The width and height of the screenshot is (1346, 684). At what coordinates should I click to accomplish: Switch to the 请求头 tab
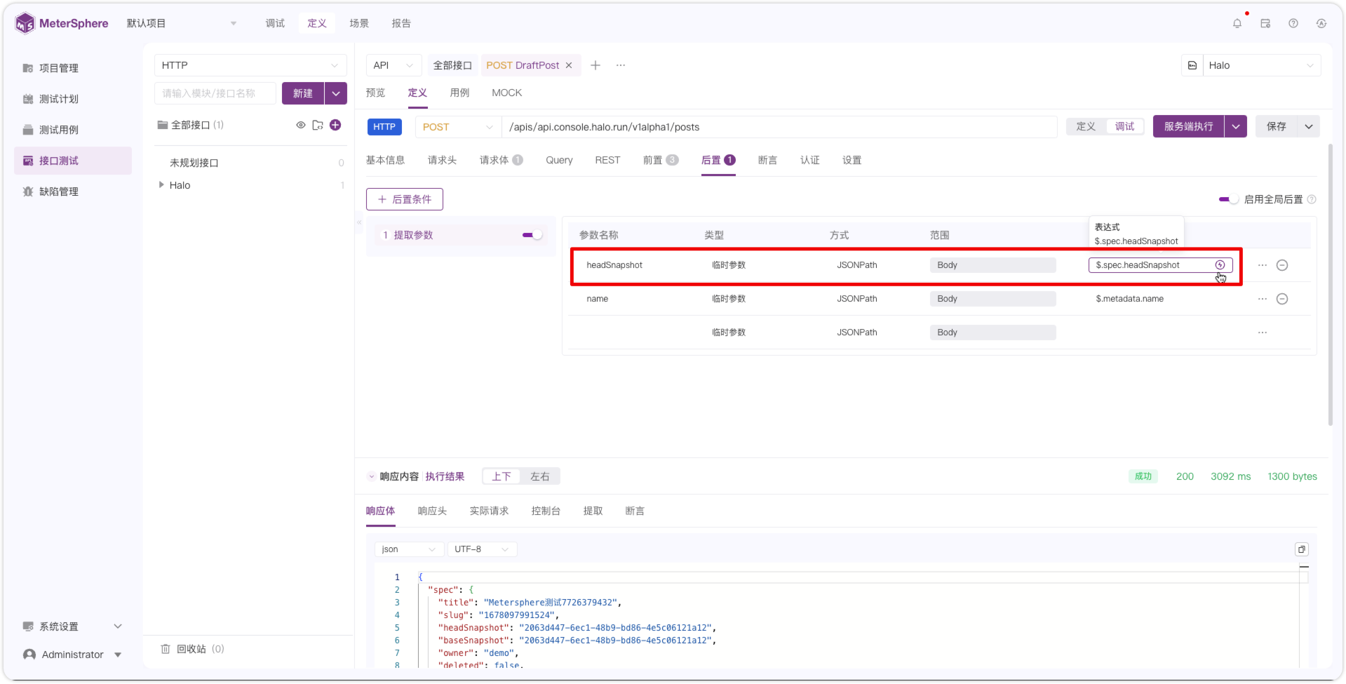click(x=442, y=160)
